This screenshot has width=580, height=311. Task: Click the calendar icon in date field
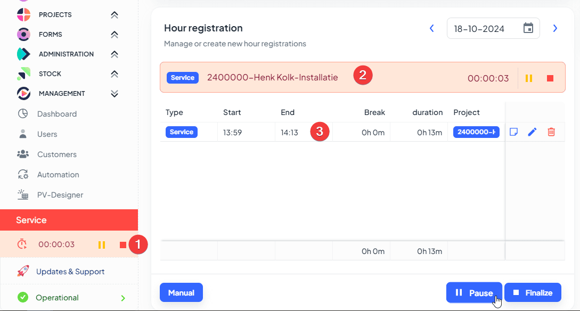tap(528, 28)
